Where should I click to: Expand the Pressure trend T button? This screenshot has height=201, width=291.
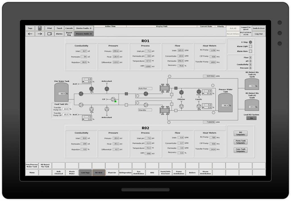pyautogui.click(x=250, y=68)
